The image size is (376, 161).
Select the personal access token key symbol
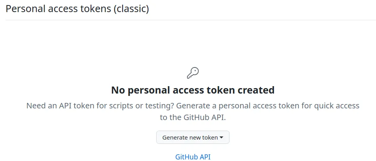coord(193,73)
